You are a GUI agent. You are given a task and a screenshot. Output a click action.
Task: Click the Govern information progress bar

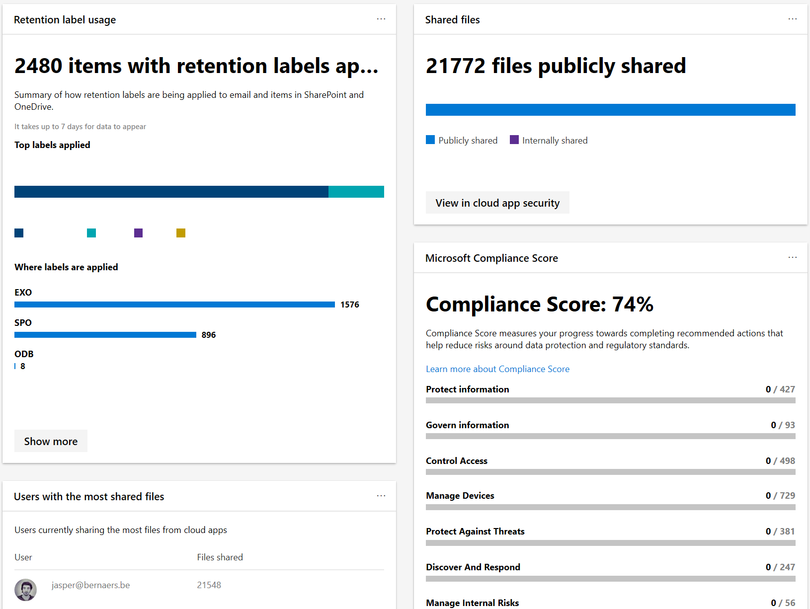pyautogui.click(x=610, y=436)
